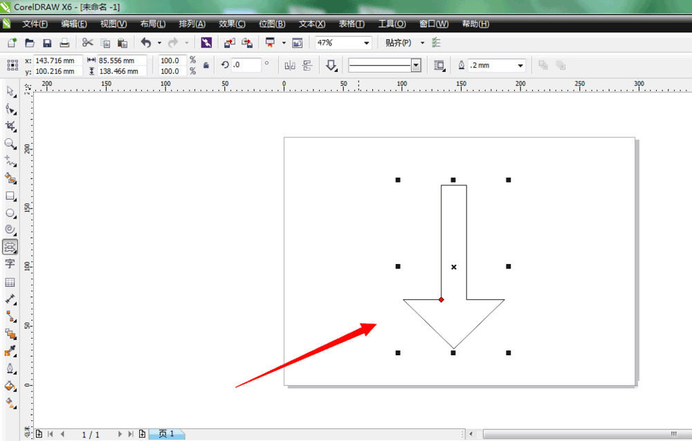Activate the Text tool (字)
This screenshot has height=441, width=692.
tap(10, 264)
